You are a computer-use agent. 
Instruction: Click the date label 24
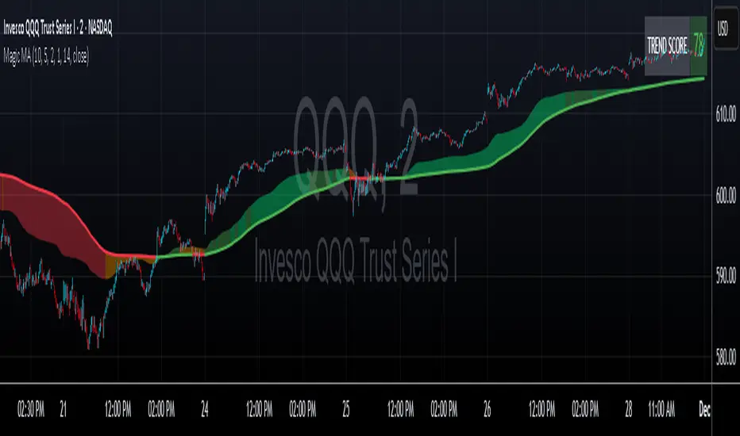tap(204, 410)
